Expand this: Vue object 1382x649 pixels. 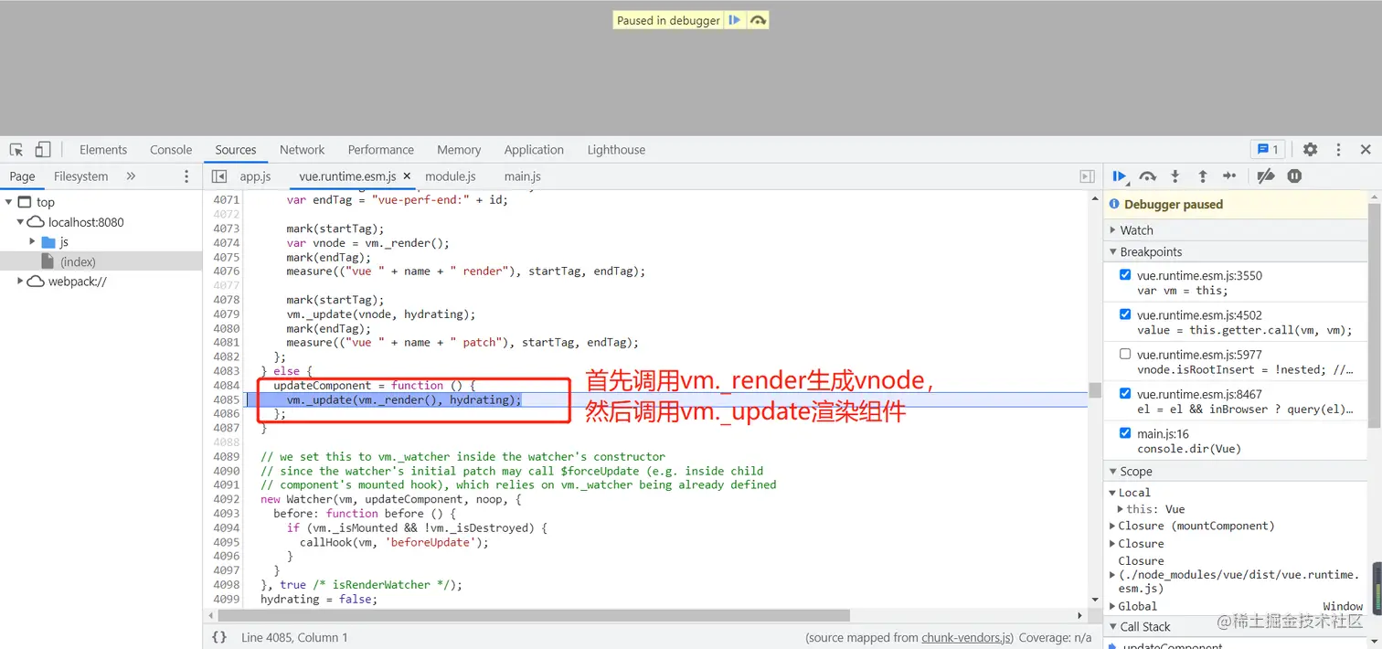tap(1121, 509)
